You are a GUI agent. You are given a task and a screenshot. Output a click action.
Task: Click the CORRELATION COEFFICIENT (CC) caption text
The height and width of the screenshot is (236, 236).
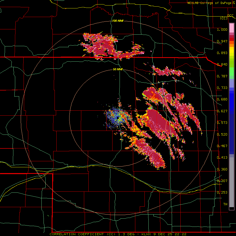point(83,234)
